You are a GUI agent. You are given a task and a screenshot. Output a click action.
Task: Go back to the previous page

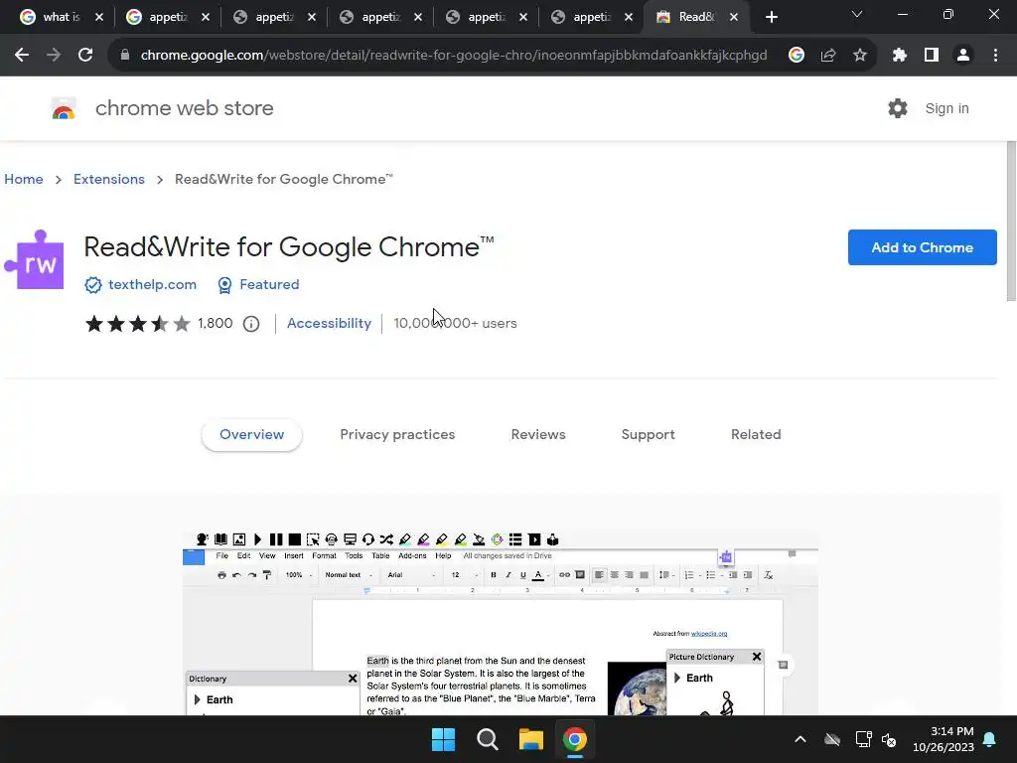pos(22,56)
